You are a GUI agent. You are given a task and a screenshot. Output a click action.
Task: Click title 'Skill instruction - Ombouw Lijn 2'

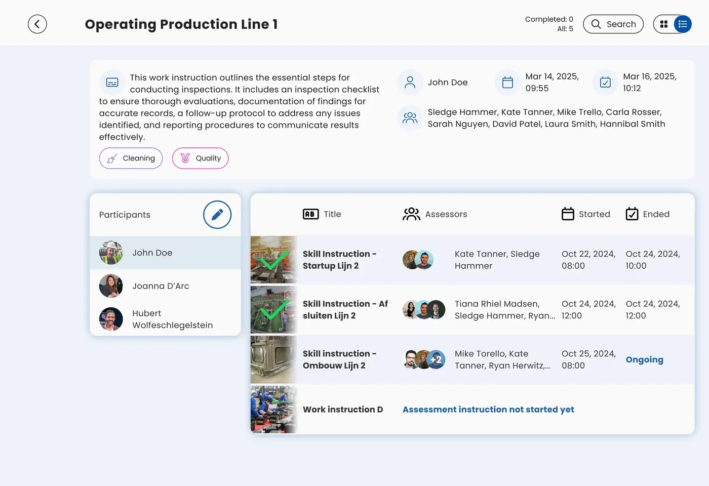pyautogui.click(x=339, y=359)
